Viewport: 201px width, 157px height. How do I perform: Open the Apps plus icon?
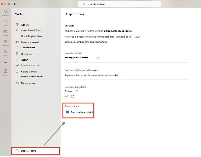coord(5,71)
